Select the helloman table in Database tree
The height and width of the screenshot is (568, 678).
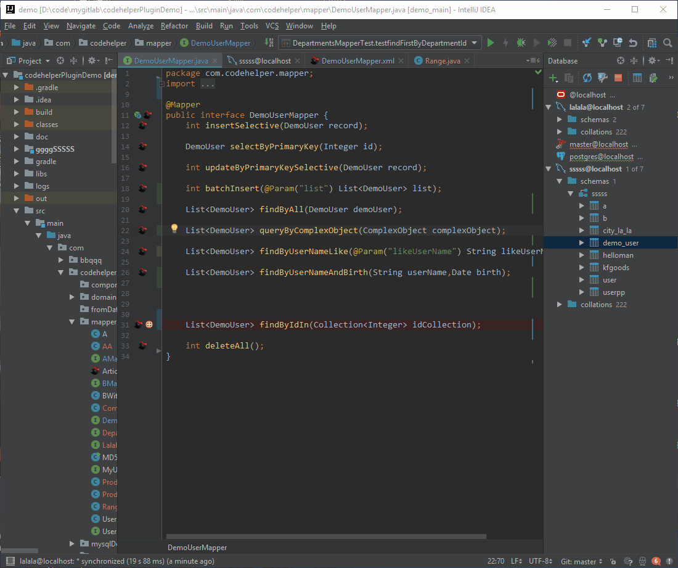pyautogui.click(x=618, y=255)
